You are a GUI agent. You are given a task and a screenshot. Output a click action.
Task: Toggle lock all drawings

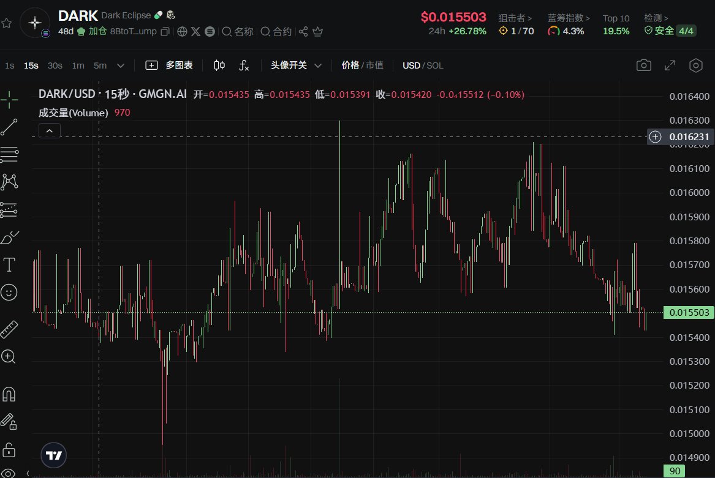point(9,450)
